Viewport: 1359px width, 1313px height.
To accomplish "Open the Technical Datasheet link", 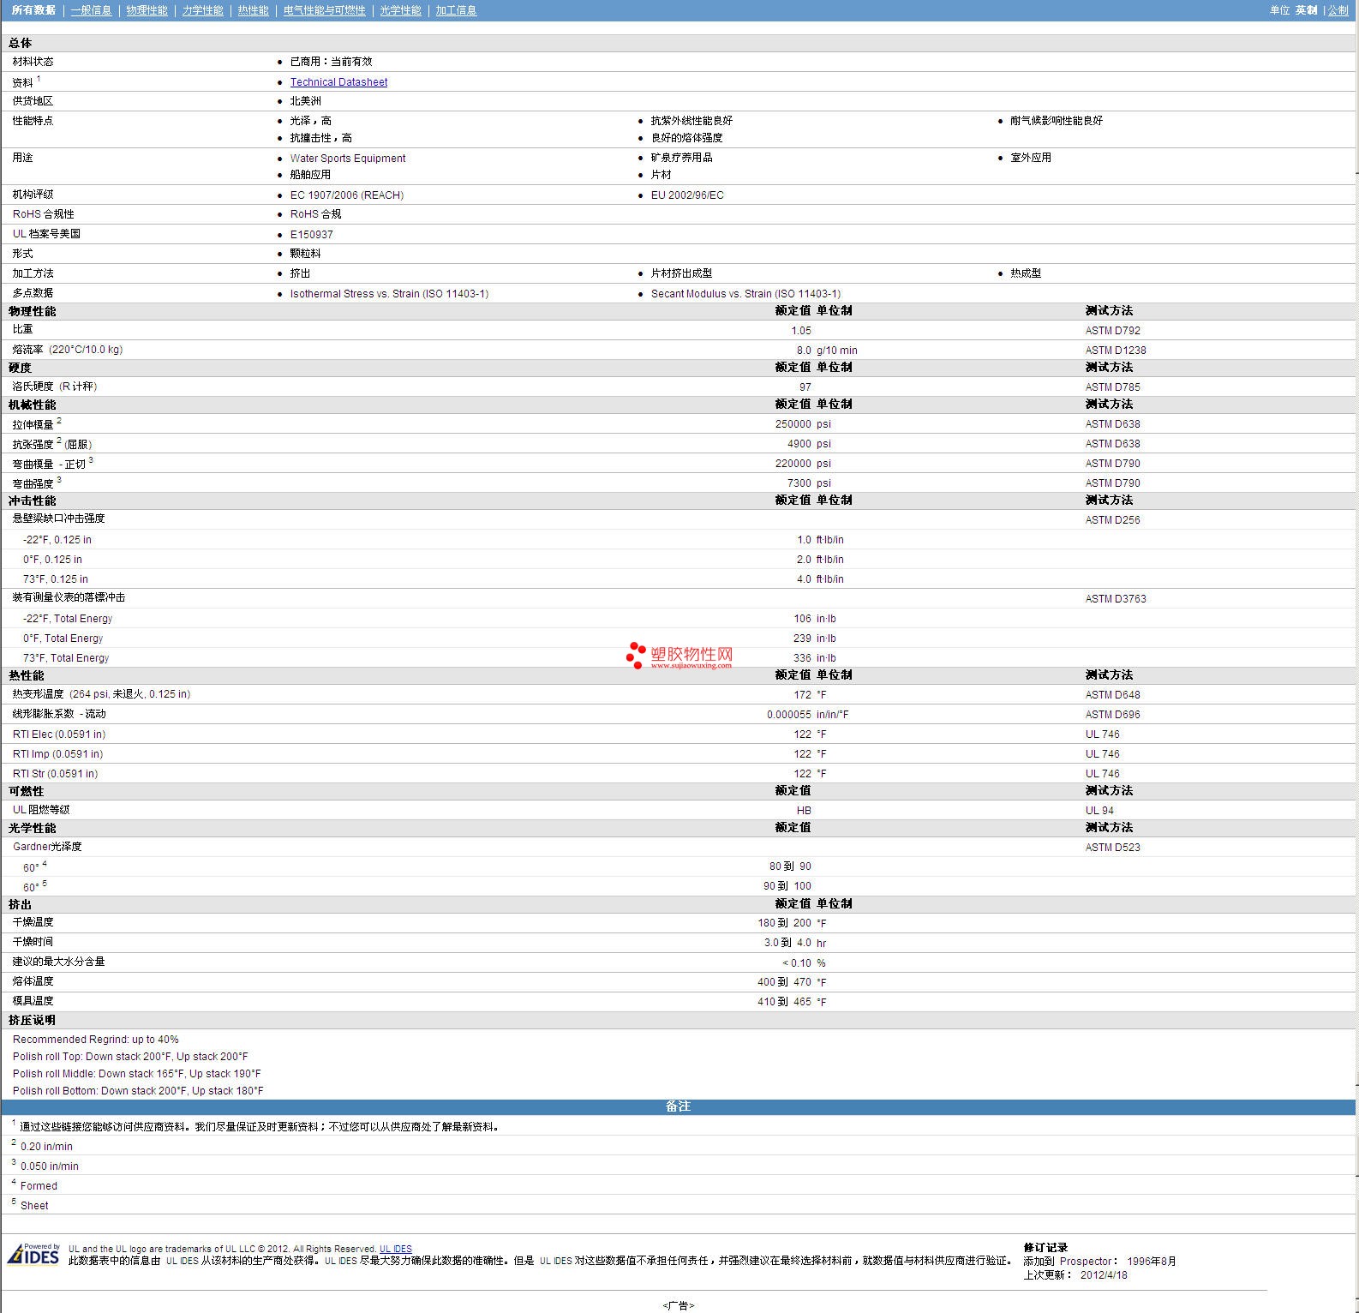I will [x=338, y=82].
